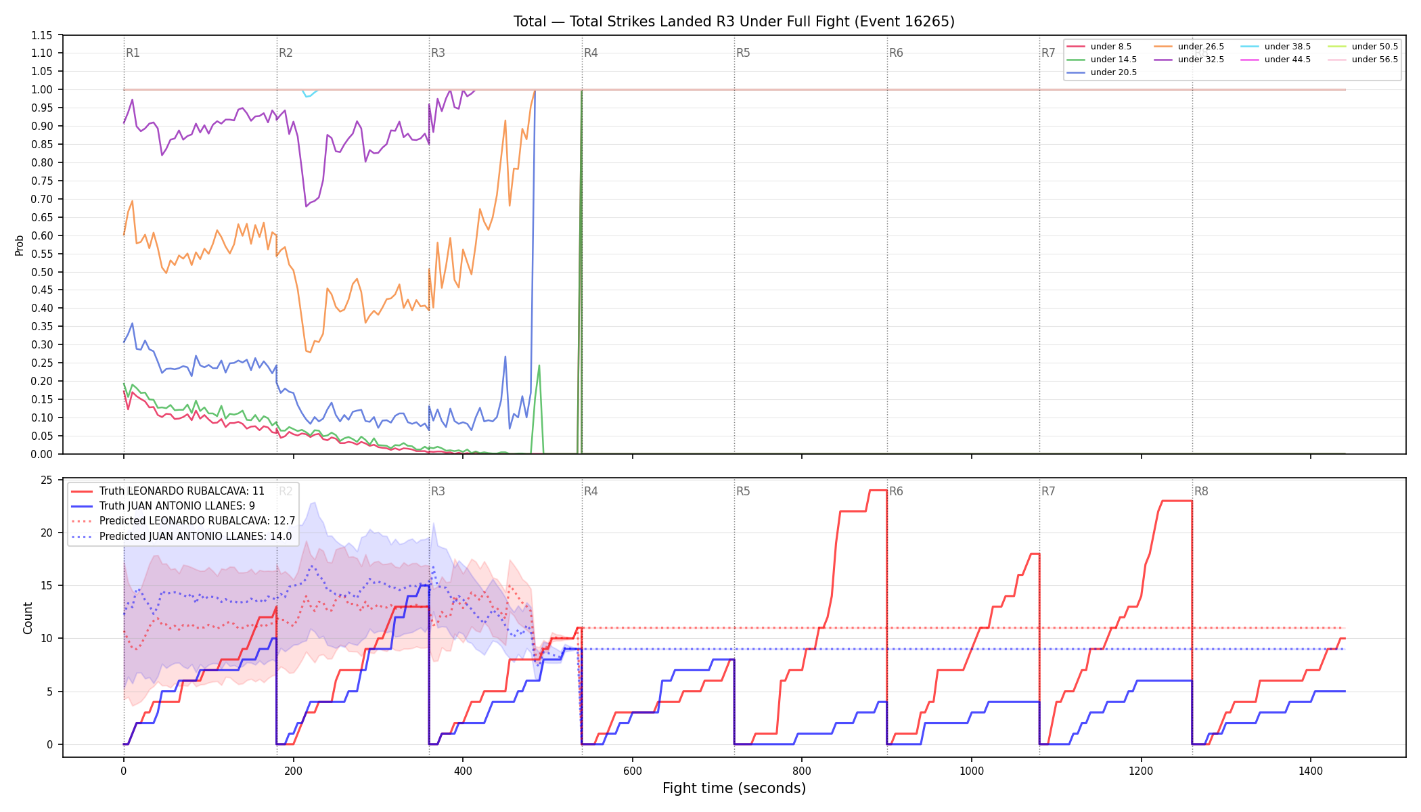Click 'Truth JUAN ANTONIO LLANES: 9' legend entry
The height and width of the screenshot is (812, 1421).
tap(163, 506)
